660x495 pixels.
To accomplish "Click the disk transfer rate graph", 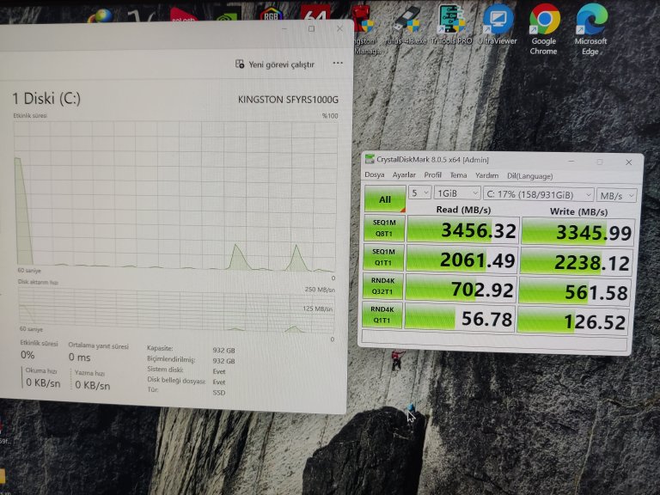I will click(176, 309).
